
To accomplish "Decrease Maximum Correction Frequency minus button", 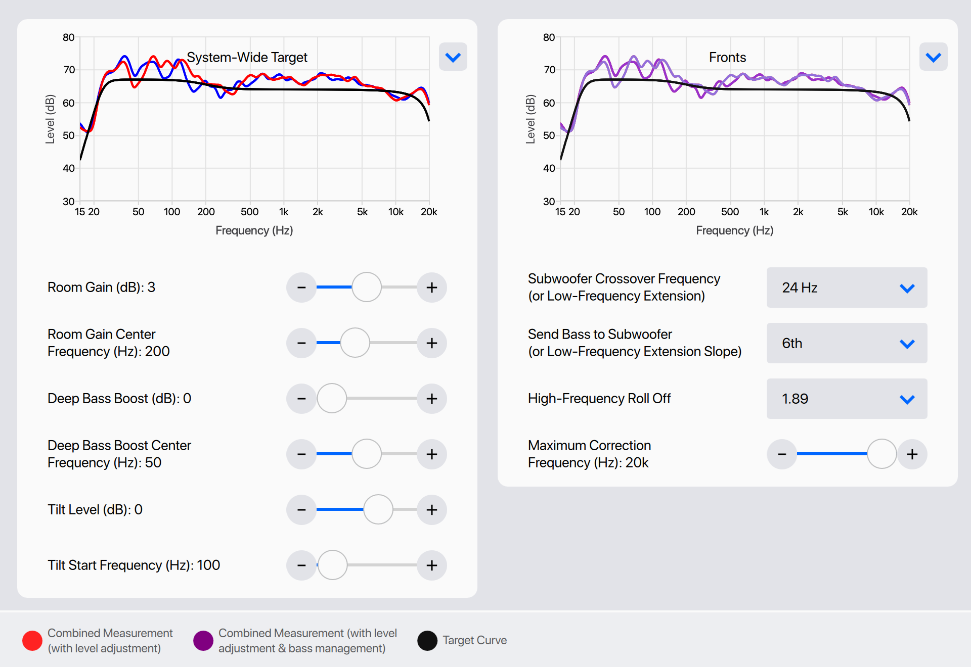I will click(782, 454).
